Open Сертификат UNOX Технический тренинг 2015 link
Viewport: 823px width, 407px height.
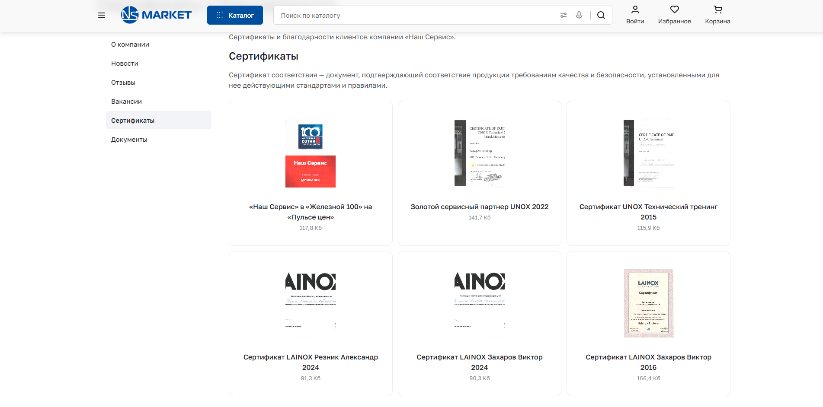[649, 212]
